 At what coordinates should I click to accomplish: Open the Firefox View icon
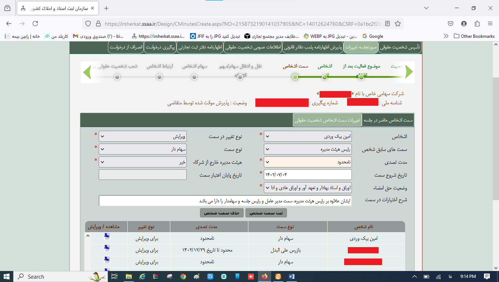pos(7,8)
